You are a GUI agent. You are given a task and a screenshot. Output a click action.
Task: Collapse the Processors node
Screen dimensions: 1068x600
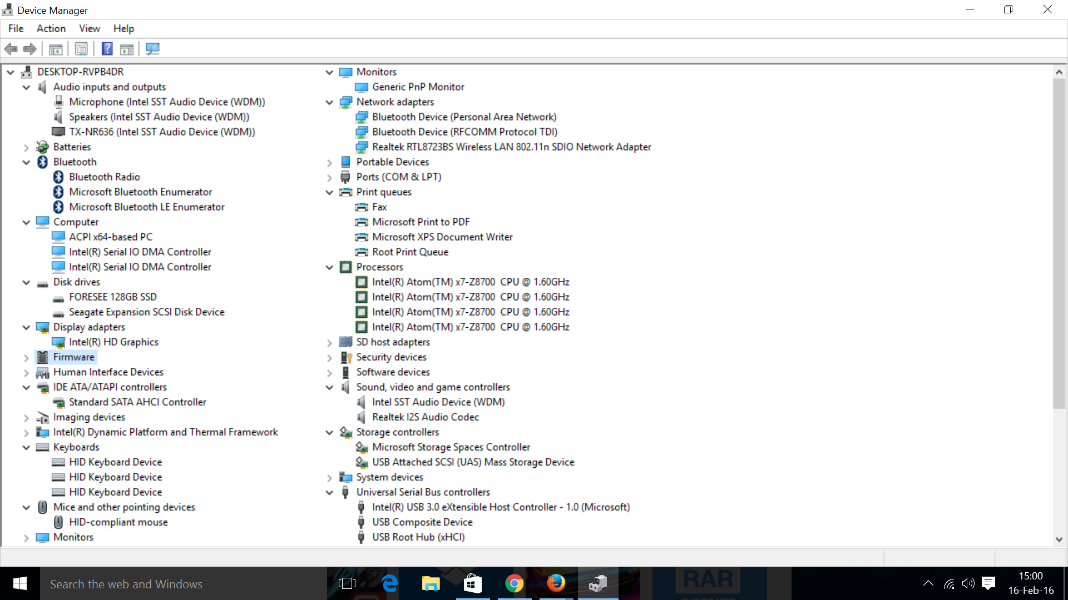[329, 267]
